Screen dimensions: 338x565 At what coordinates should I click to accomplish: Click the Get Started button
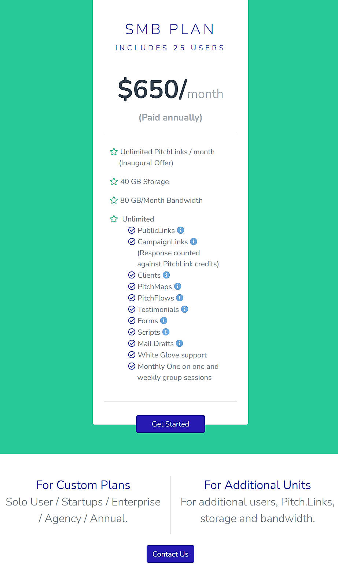click(170, 424)
